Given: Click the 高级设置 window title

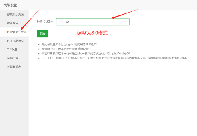Looking at the screenshot, I should click(x=10, y=5).
